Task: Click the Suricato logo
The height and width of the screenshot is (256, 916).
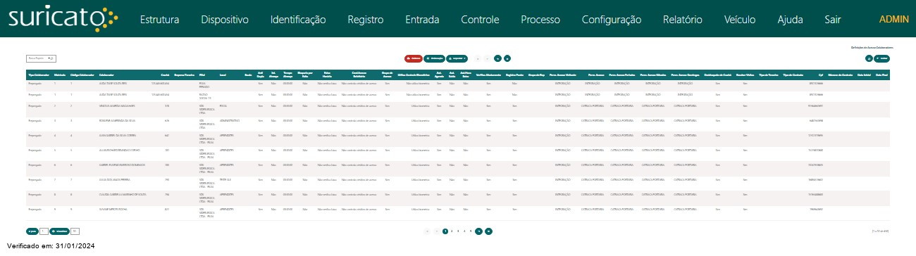Action: click(x=64, y=18)
